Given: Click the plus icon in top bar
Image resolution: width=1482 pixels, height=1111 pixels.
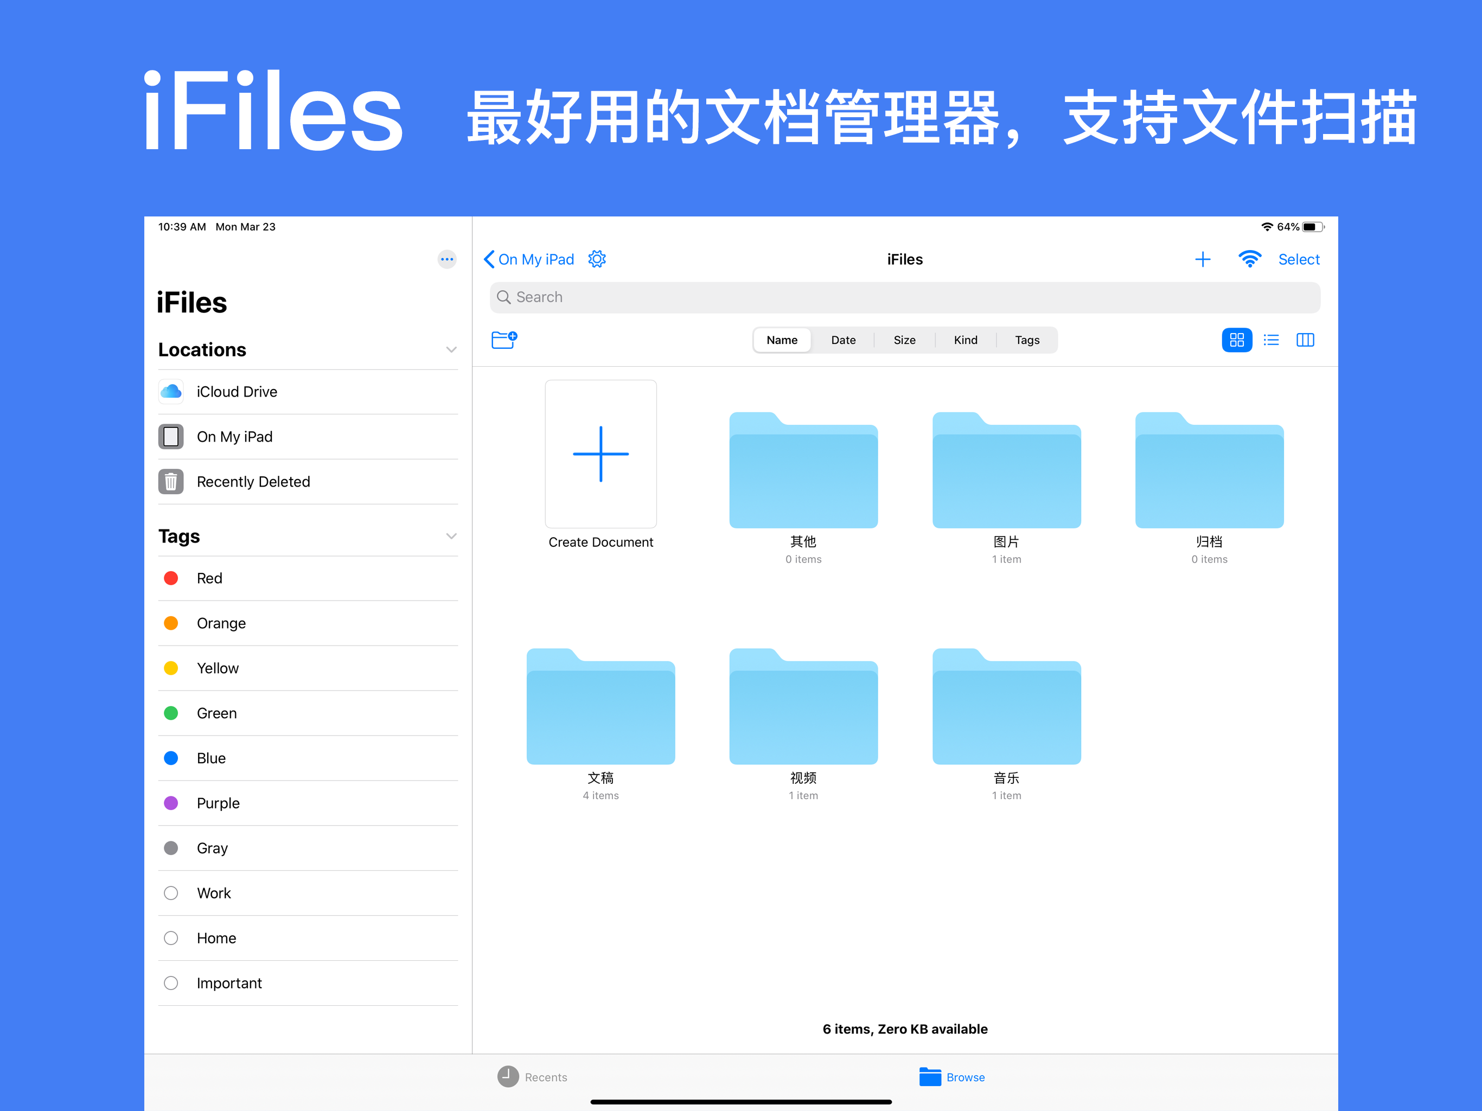Looking at the screenshot, I should point(1202,259).
